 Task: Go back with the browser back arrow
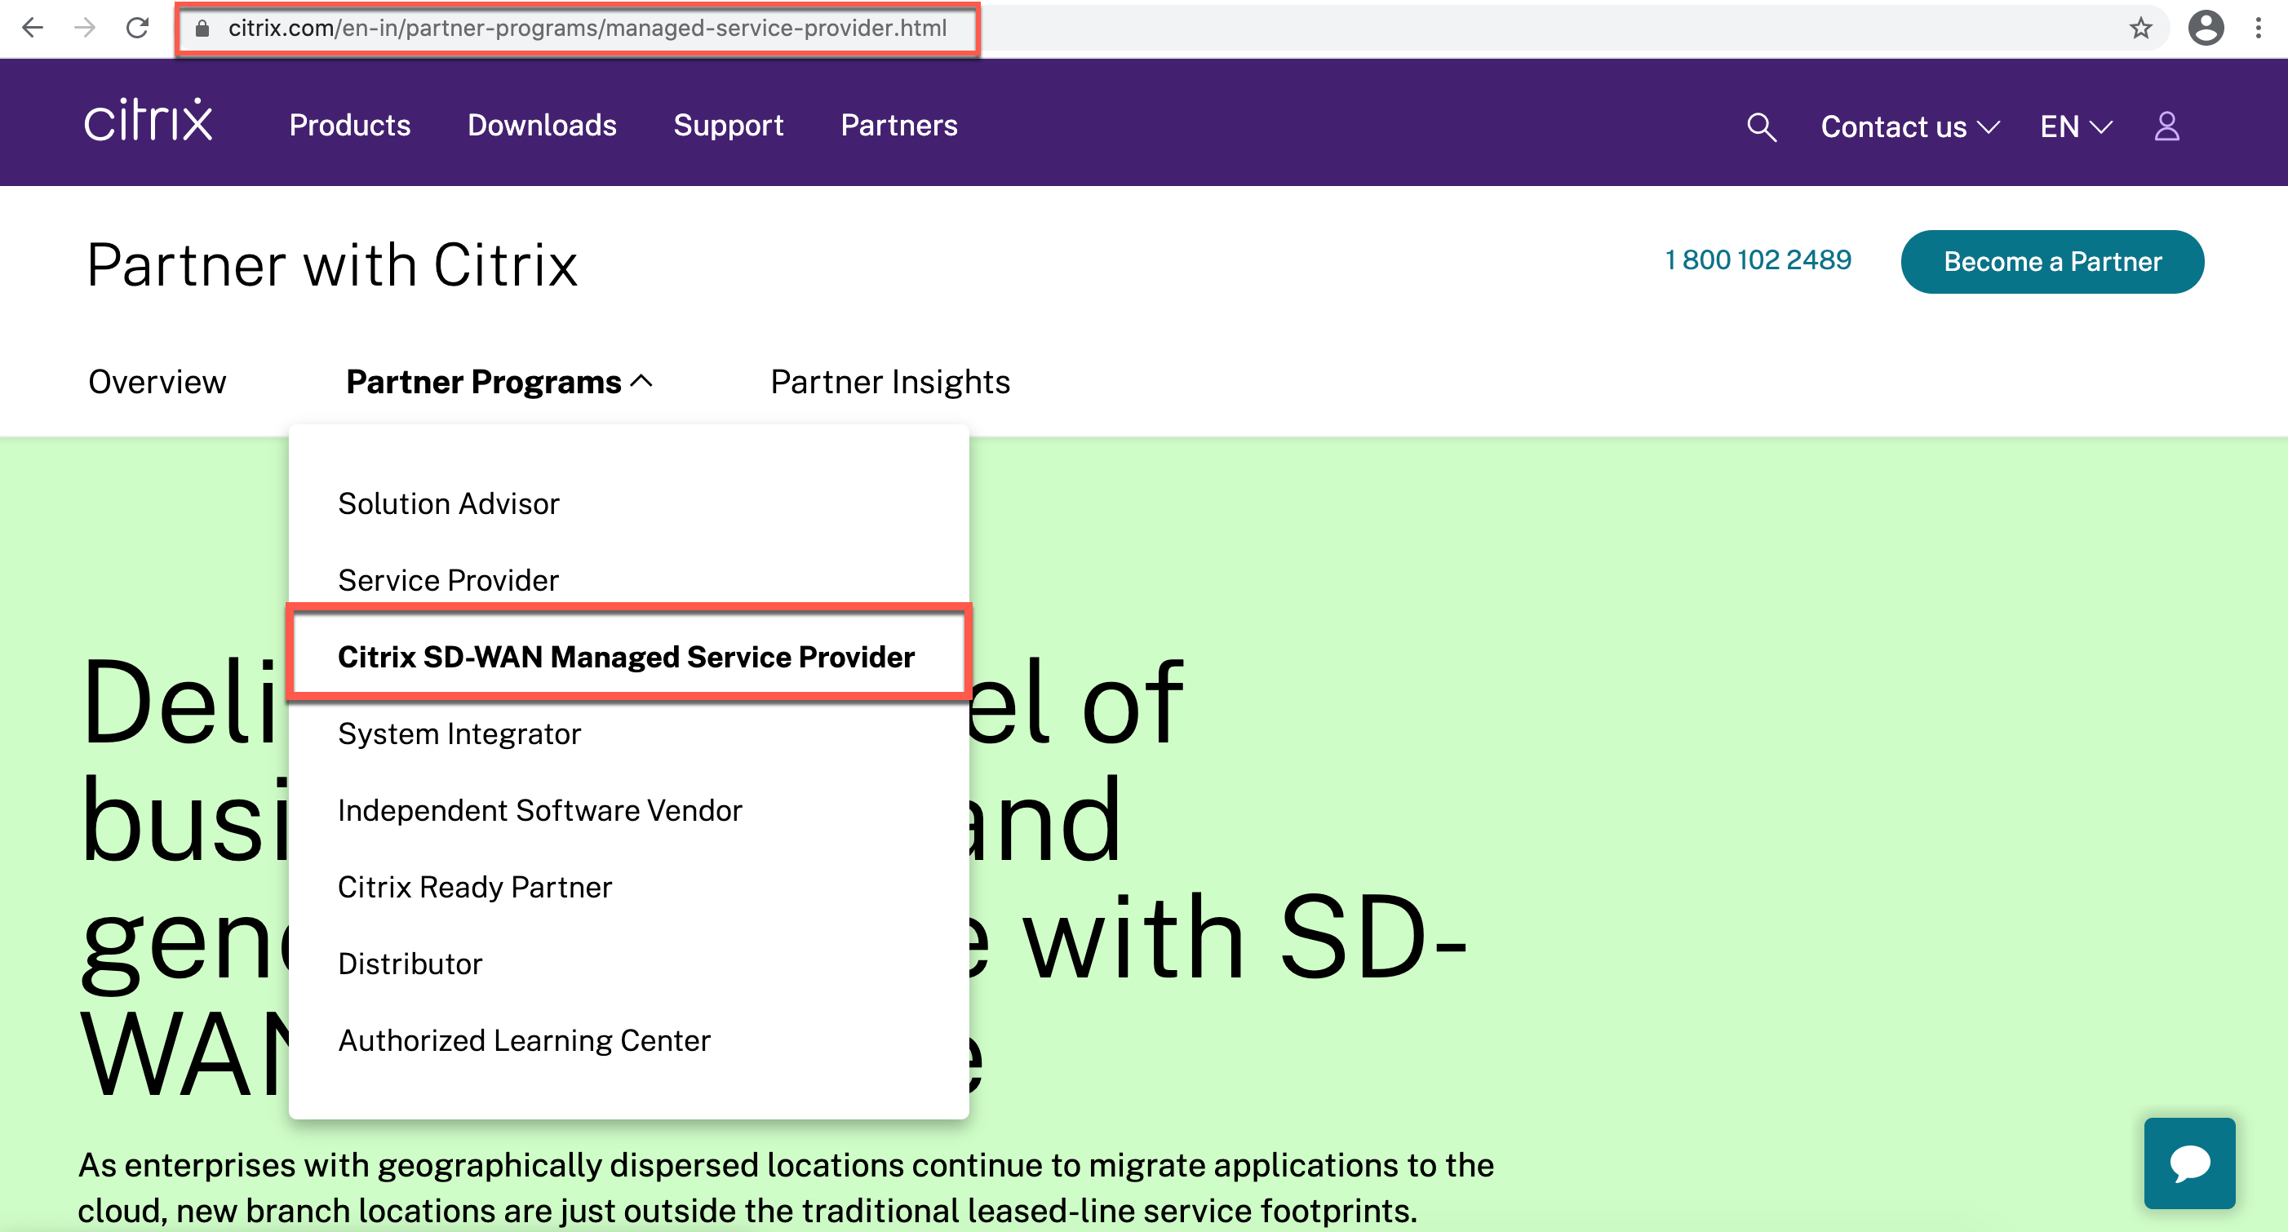coord(33,28)
